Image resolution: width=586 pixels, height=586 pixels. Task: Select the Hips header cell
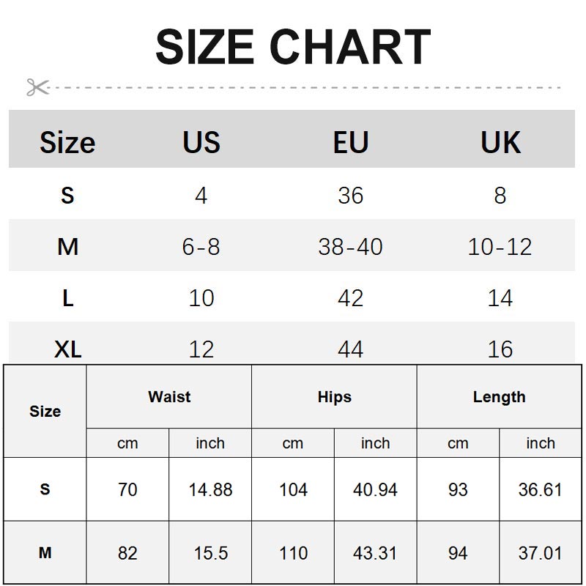(x=334, y=397)
